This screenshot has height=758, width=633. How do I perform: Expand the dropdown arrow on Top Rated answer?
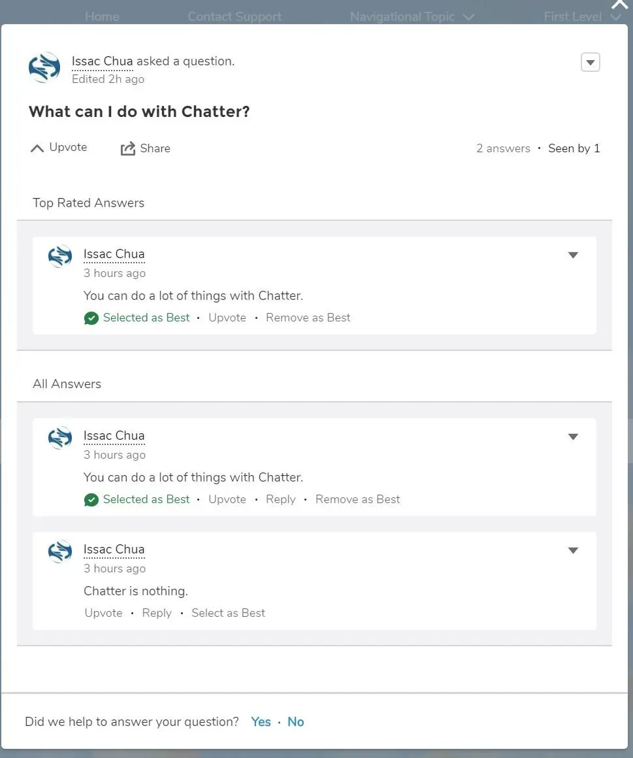pos(573,255)
